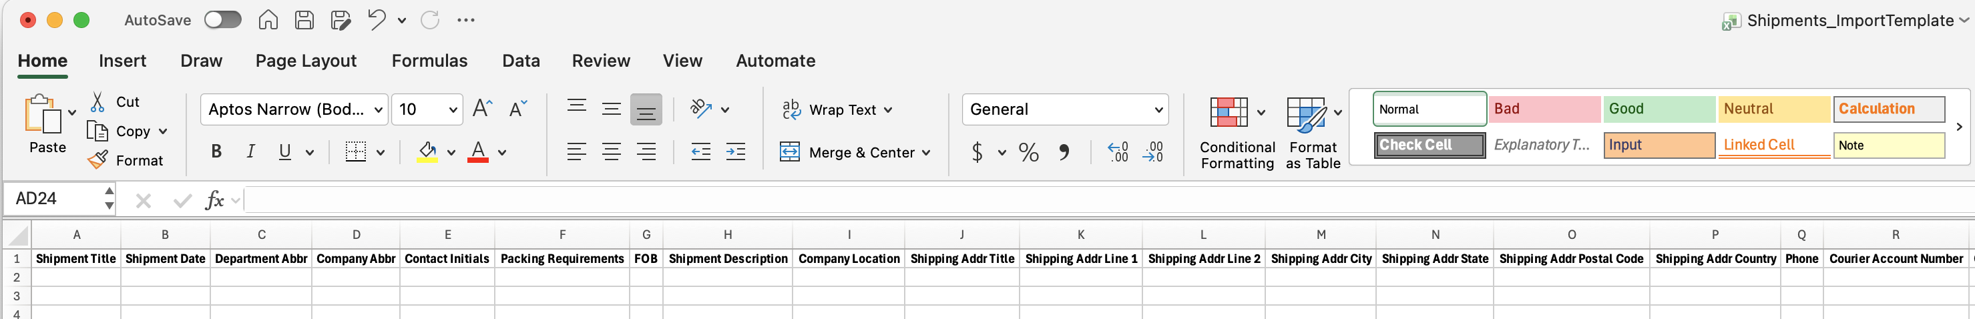Click the Save icon in title bar

[x=304, y=20]
